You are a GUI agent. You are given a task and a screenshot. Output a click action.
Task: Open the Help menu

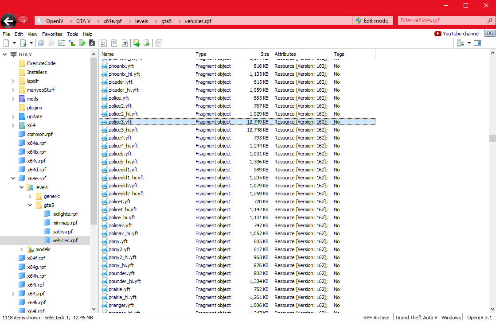(x=88, y=34)
